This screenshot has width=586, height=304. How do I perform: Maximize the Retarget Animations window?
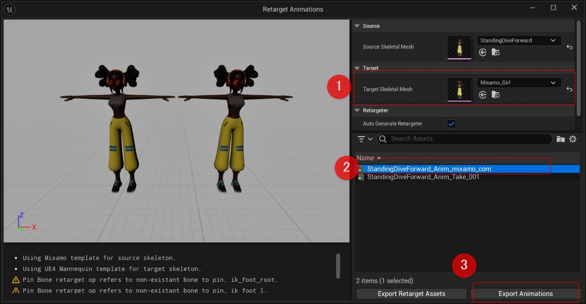pyautogui.click(x=553, y=8)
